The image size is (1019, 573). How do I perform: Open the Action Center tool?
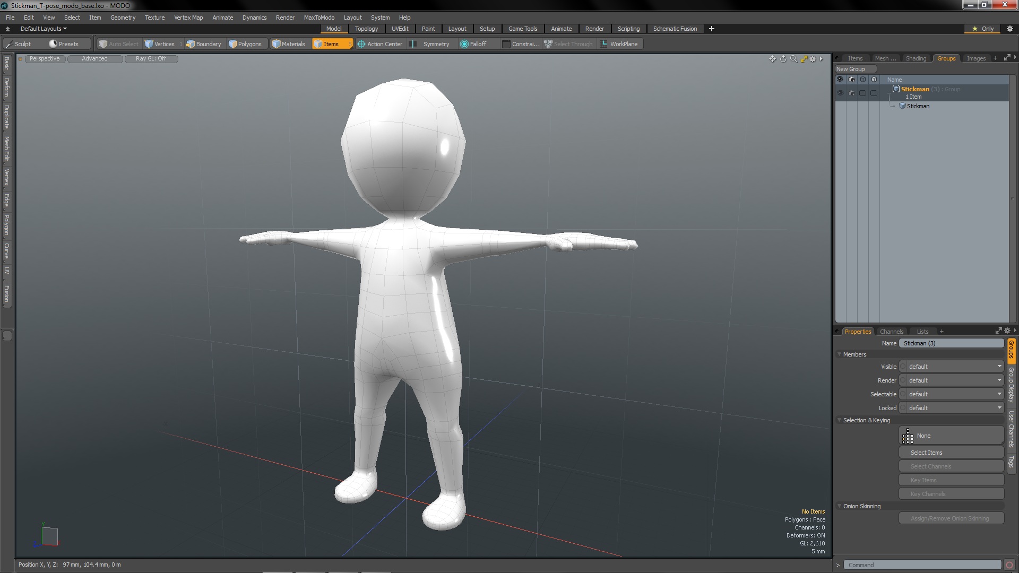point(380,44)
